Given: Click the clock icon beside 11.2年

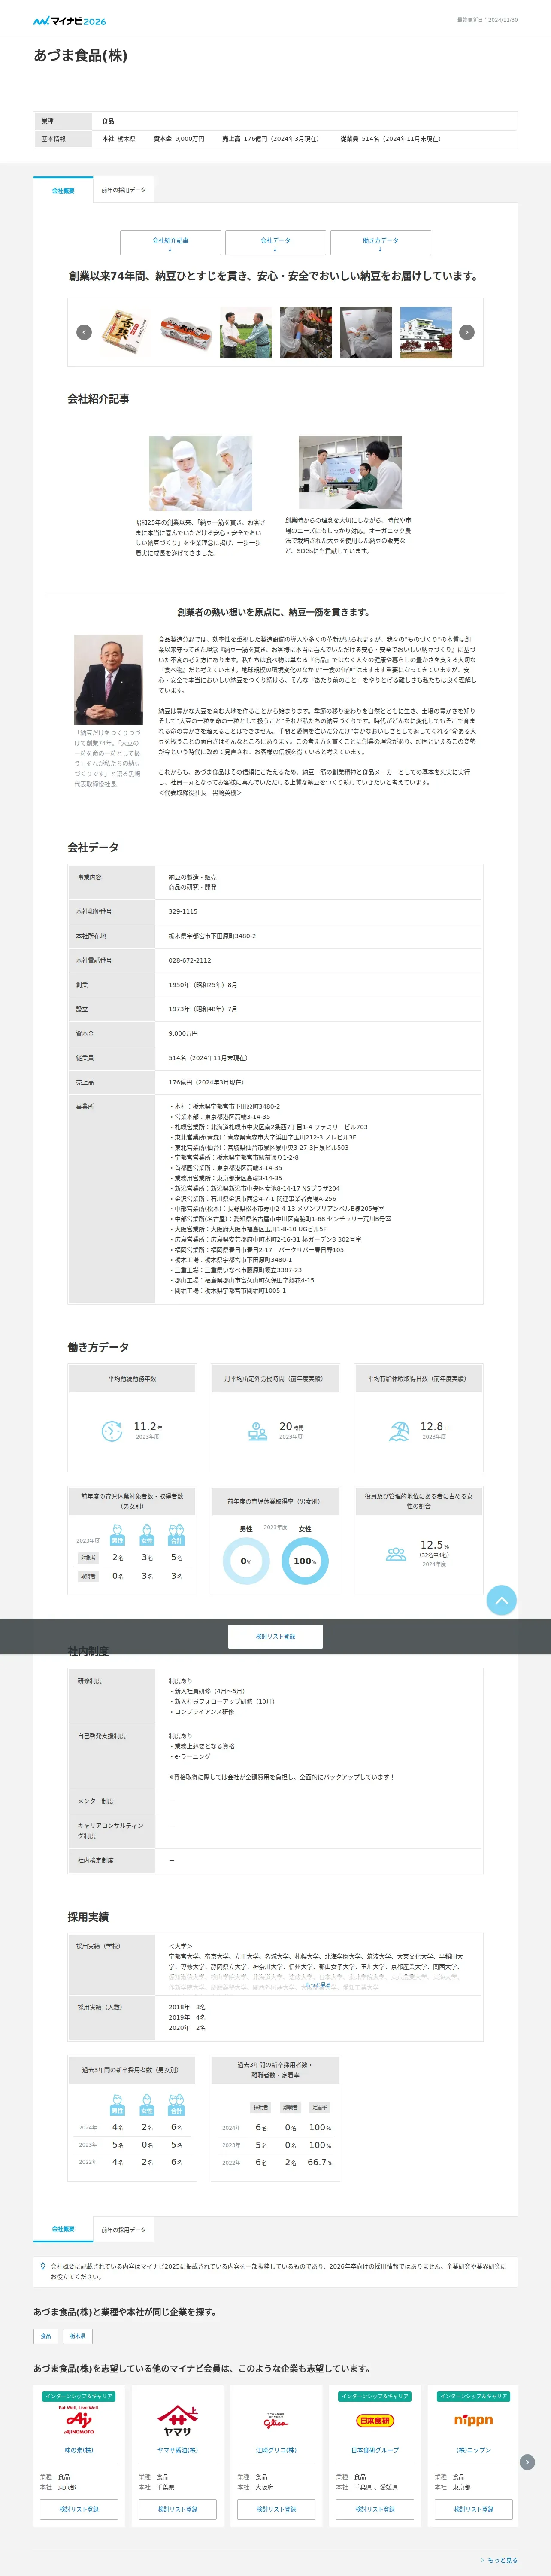Looking at the screenshot, I should tap(112, 1431).
